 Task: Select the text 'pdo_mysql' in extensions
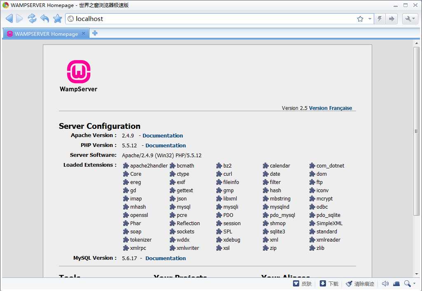(283, 215)
